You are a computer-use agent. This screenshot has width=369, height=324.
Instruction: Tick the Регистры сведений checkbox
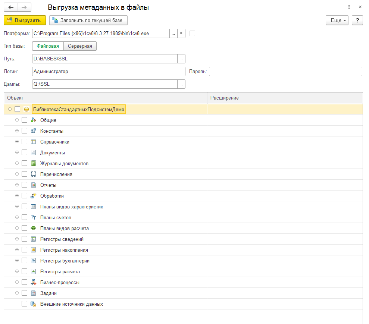pos(24,239)
